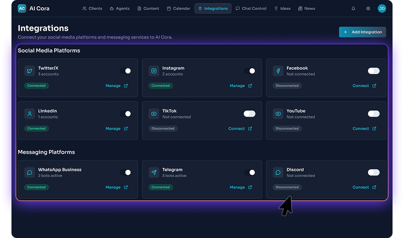
Task: Click external link icon beside YouTube Connect
Action: pyautogui.click(x=374, y=129)
